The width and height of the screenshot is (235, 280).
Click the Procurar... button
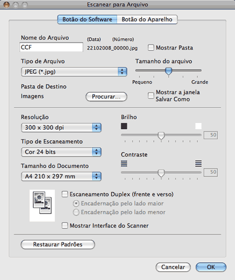(x=107, y=97)
